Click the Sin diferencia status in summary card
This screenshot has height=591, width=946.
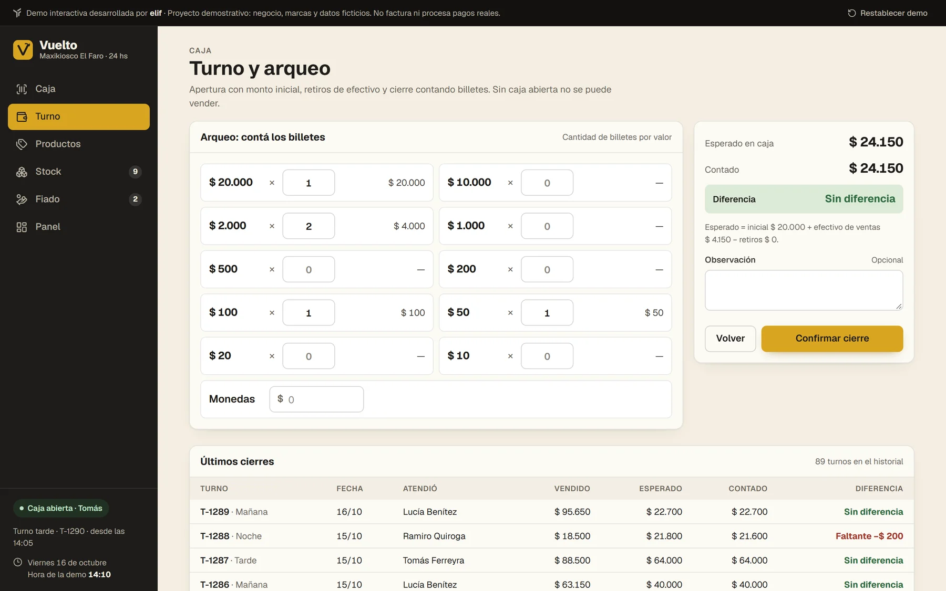click(x=860, y=199)
